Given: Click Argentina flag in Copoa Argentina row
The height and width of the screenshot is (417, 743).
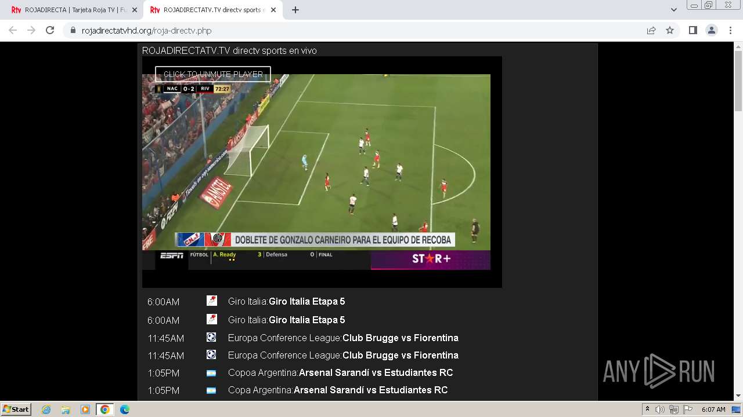Looking at the screenshot, I should click(x=211, y=373).
